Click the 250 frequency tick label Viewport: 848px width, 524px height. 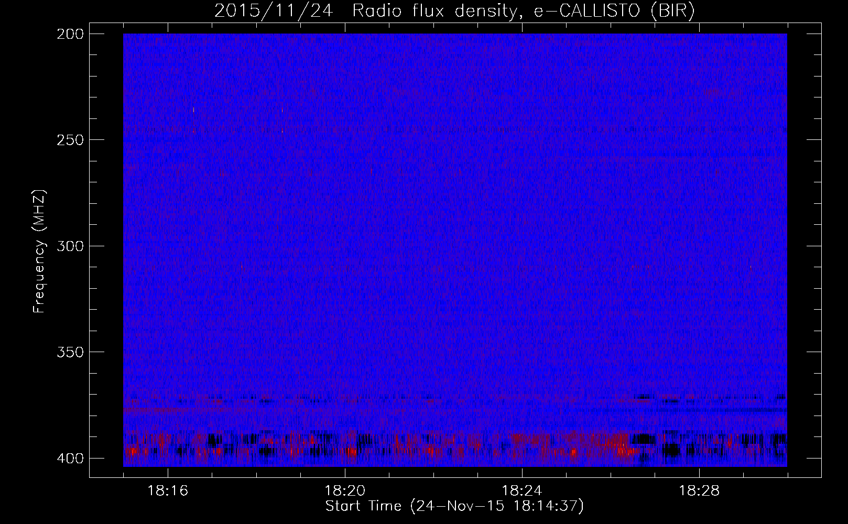pos(70,140)
